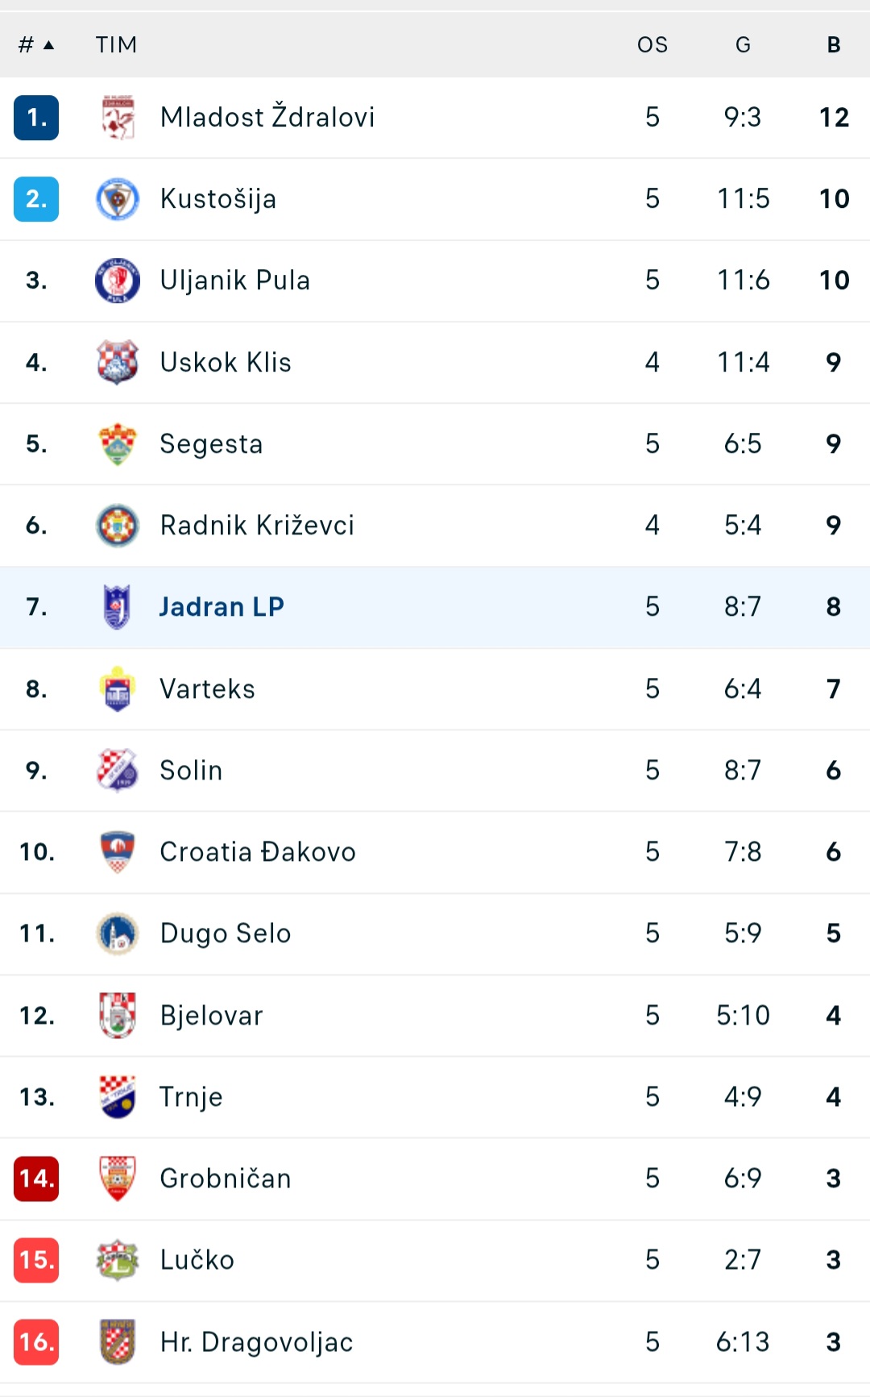Tap the Uskok Klis crest icon

tap(118, 362)
